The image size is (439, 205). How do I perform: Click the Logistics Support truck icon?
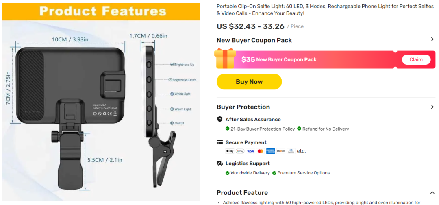220,164
